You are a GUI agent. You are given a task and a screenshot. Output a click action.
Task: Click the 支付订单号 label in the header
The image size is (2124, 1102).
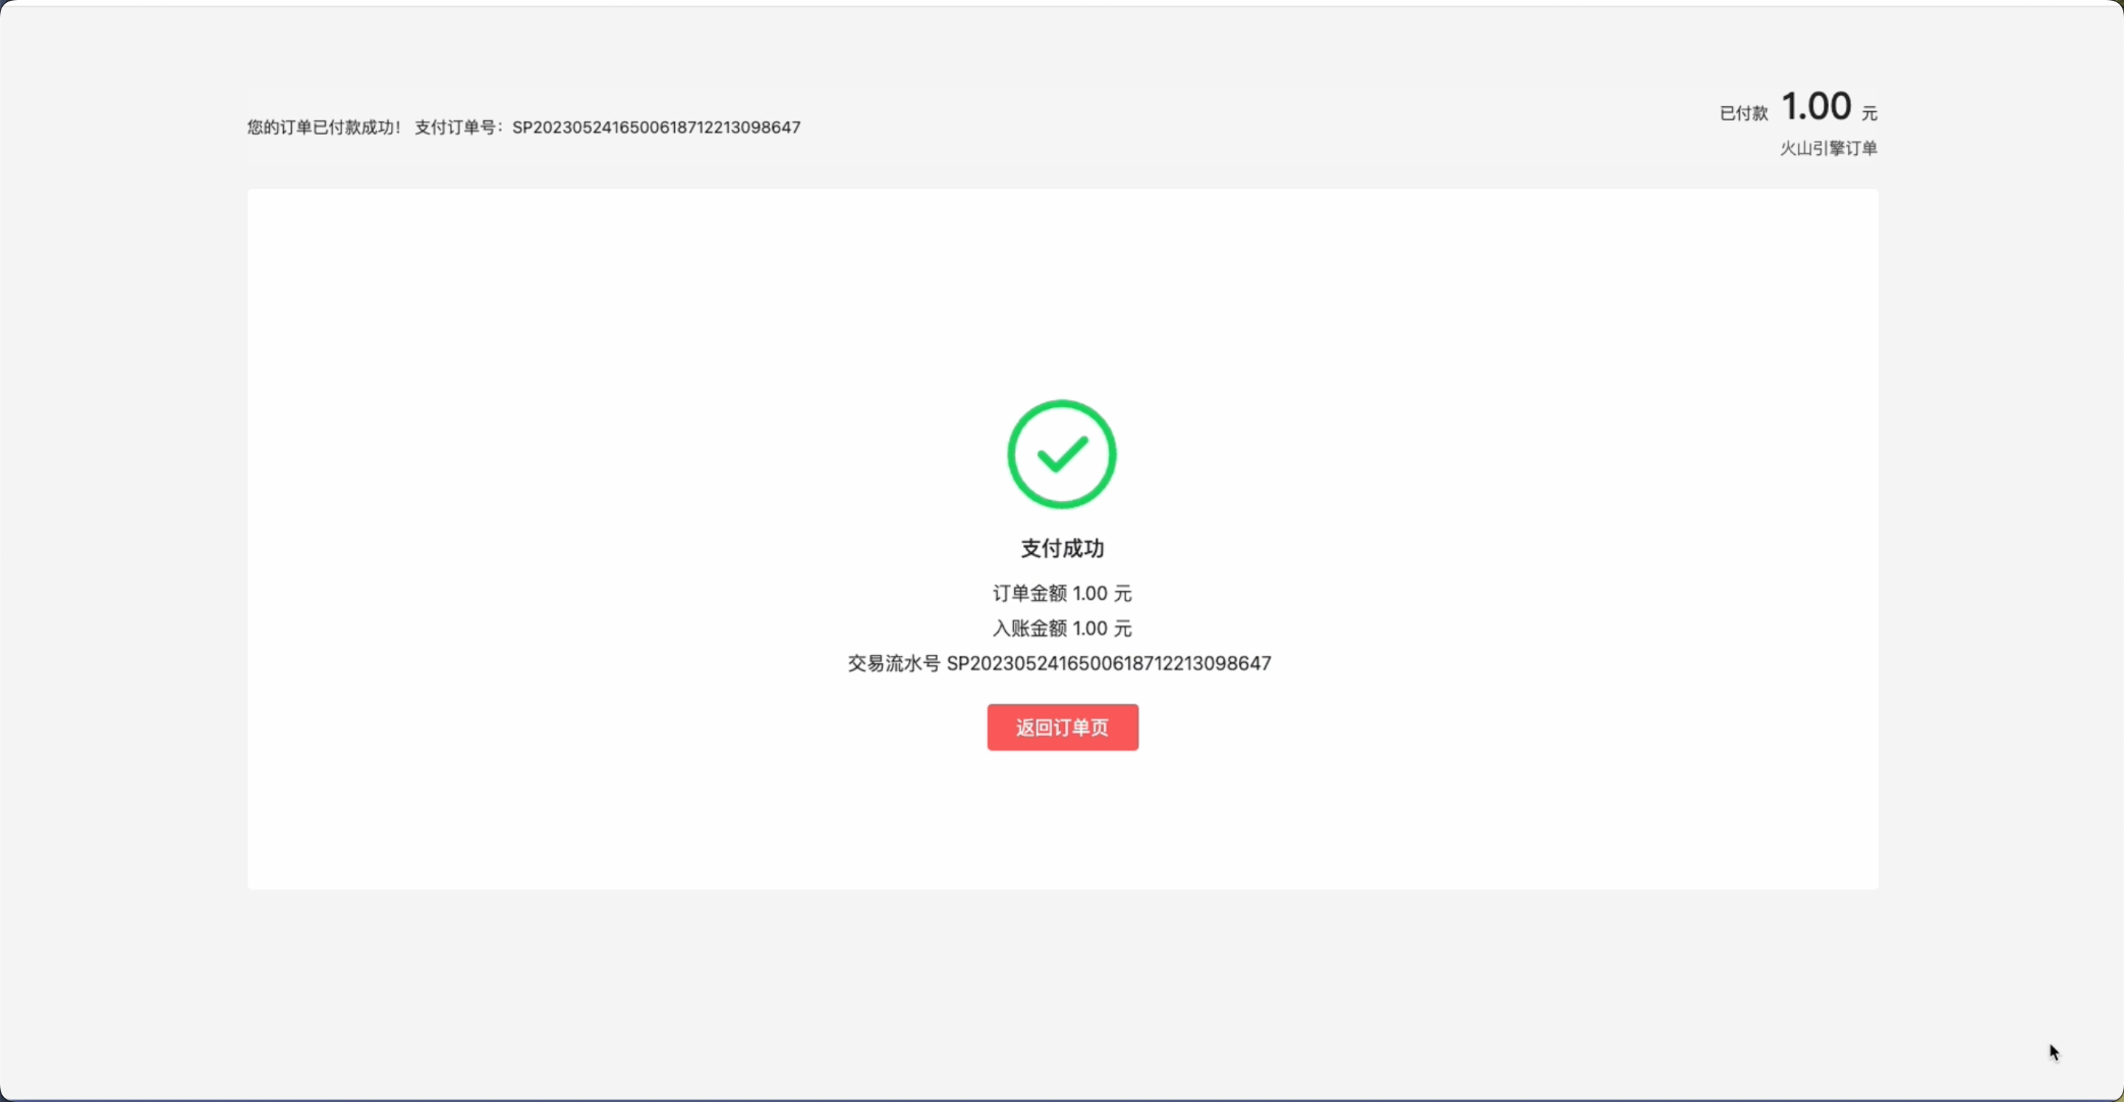coord(456,128)
